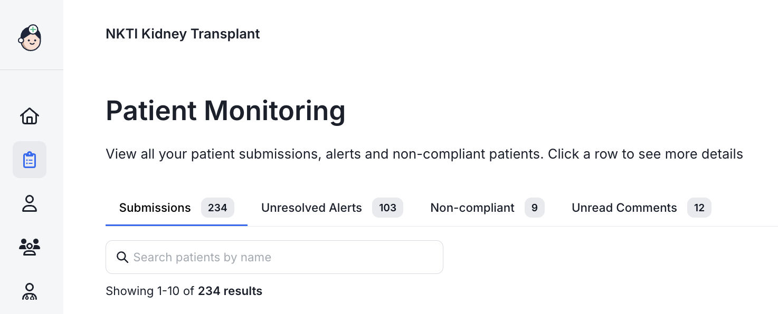The image size is (778, 314).
Task: Select the Unread Comments tab
Action: (624, 208)
